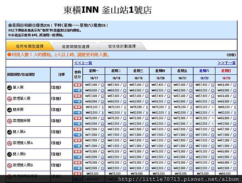Book 單人房 member rate availability circle on 10/17
This screenshot has width=242, height=183.
coord(102,85)
